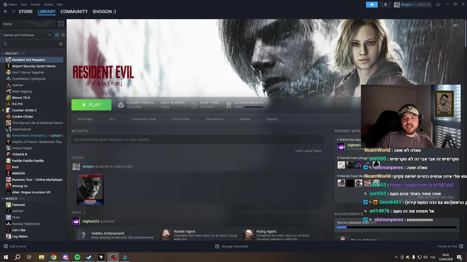Image resolution: width=467 pixels, height=262 pixels.
Task: Open the Support link
Action: pyautogui.click(x=272, y=119)
